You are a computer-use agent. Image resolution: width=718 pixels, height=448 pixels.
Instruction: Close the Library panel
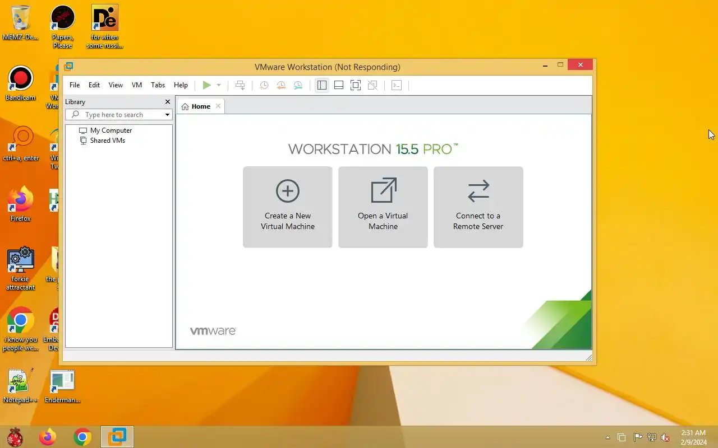pyautogui.click(x=167, y=102)
